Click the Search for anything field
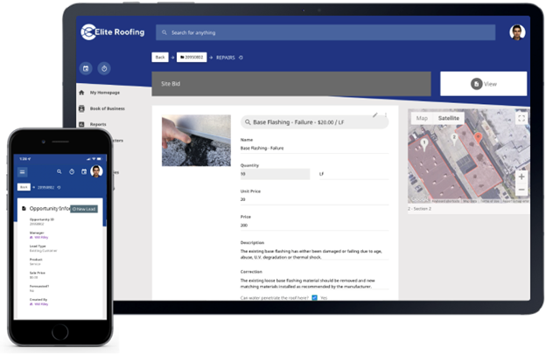The height and width of the screenshot is (354, 546). (x=325, y=32)
